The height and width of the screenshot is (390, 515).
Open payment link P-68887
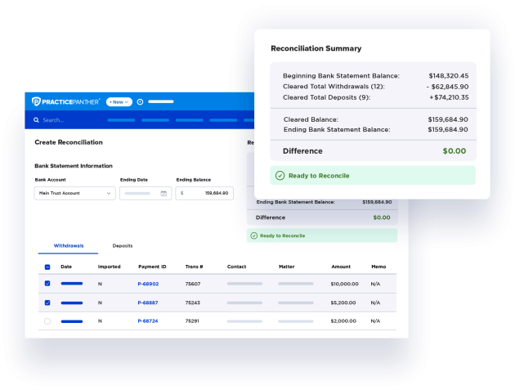(x=148, y=303)
